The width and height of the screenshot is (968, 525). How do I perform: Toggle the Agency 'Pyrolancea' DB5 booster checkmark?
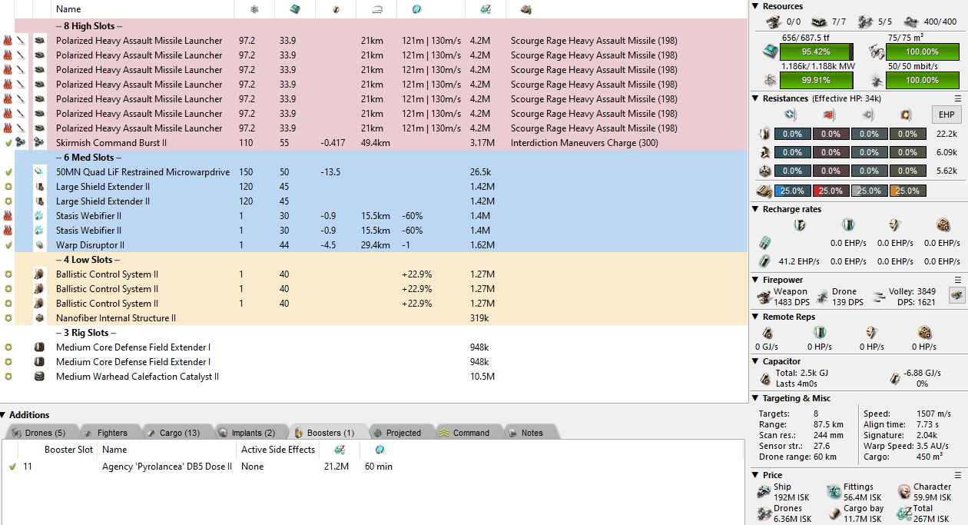[12, 467]
